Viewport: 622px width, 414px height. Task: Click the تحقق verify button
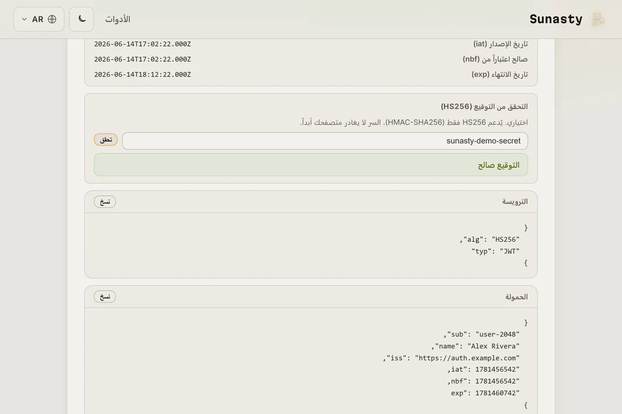click(x=106, y=140)
